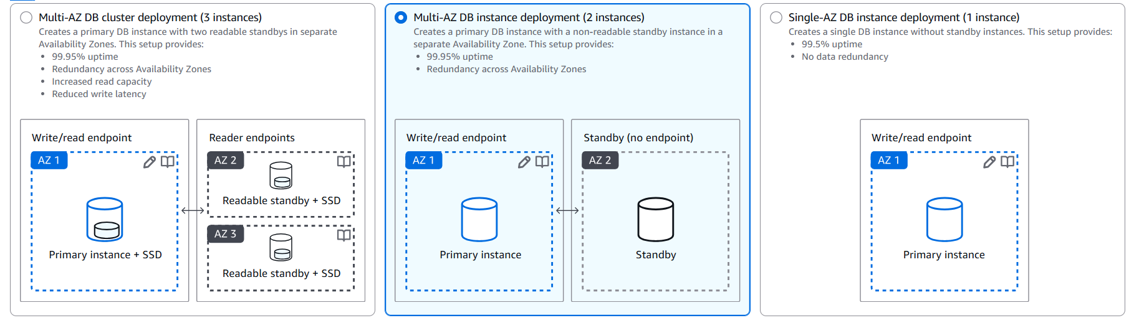1129x328 pixels.
Task: Click '99.95% uptime' bullet in cluster card
Action: point(85,57)
